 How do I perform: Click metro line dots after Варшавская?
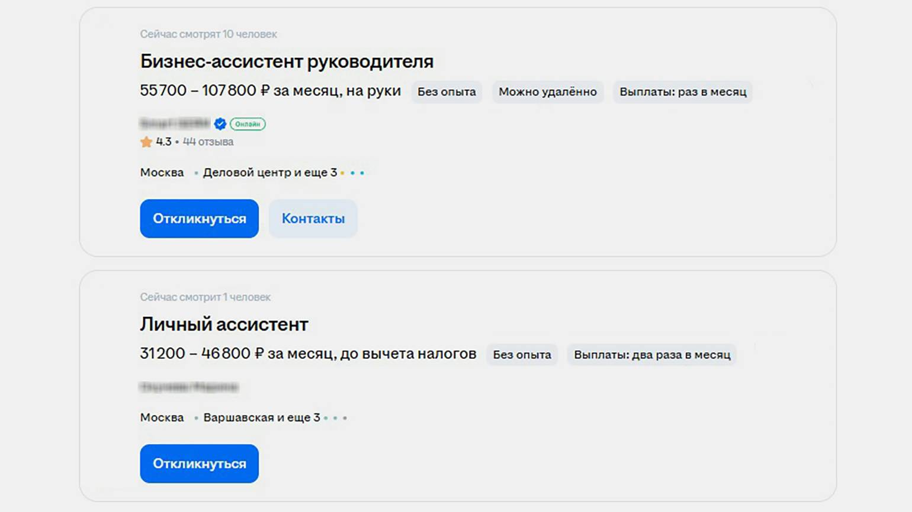pos(335,418)
